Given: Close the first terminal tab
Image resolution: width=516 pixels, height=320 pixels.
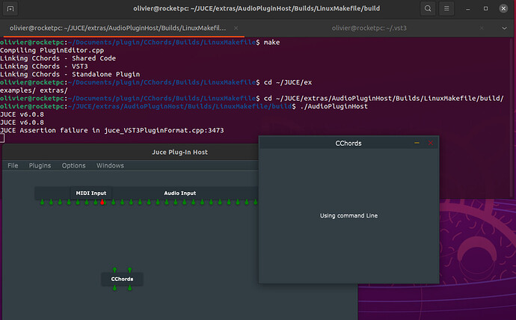Looking at the screenshot, I should pyautogui.click(x=236, y=28).
